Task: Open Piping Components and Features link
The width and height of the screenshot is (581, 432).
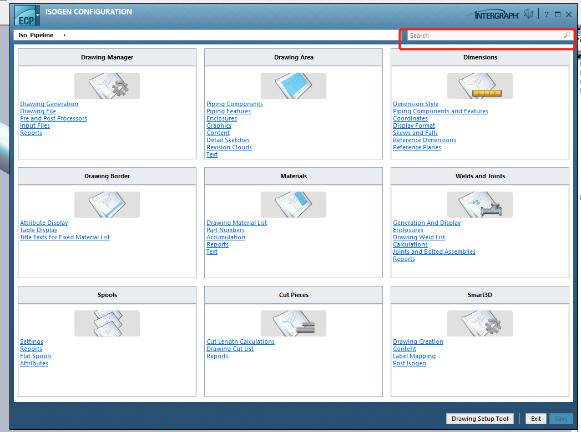Action: [441, 111]
